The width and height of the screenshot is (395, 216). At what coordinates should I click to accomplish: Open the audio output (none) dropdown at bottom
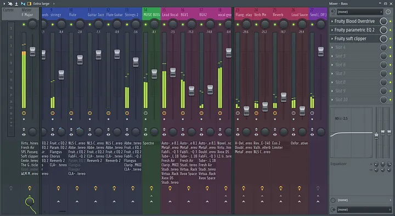pyautogui.click(x=364, y=209)
